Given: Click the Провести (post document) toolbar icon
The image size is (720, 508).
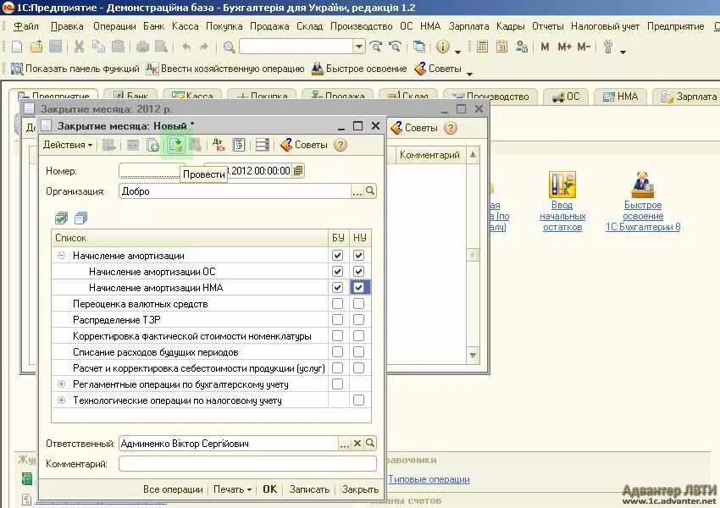Looking at the screenshot, I should [175, 145].
